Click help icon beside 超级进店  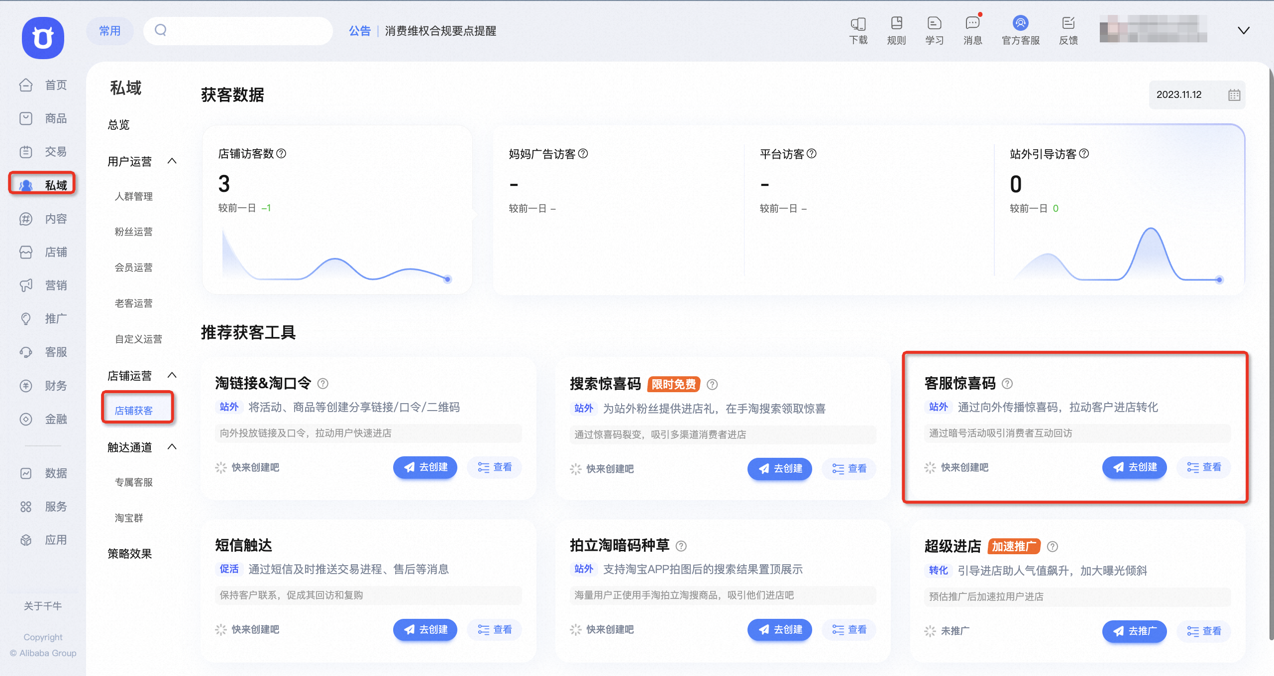[x=1053, y=547]
